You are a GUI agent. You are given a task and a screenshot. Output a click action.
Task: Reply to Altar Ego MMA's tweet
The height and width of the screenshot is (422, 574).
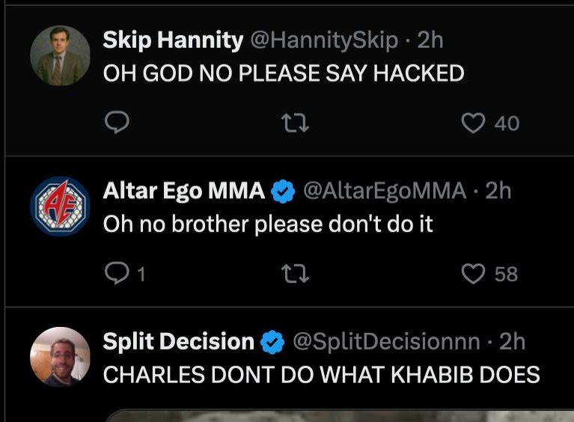coord(116,274)
